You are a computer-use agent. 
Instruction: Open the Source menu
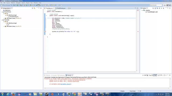tap(8, 3)
